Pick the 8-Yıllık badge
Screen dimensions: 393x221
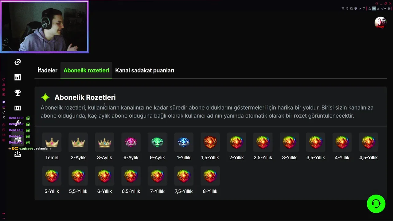point(210,176)
